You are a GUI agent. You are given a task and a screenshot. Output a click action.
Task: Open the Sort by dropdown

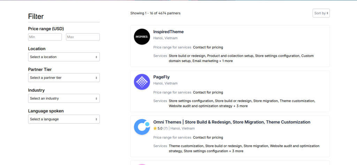(321, 13)
